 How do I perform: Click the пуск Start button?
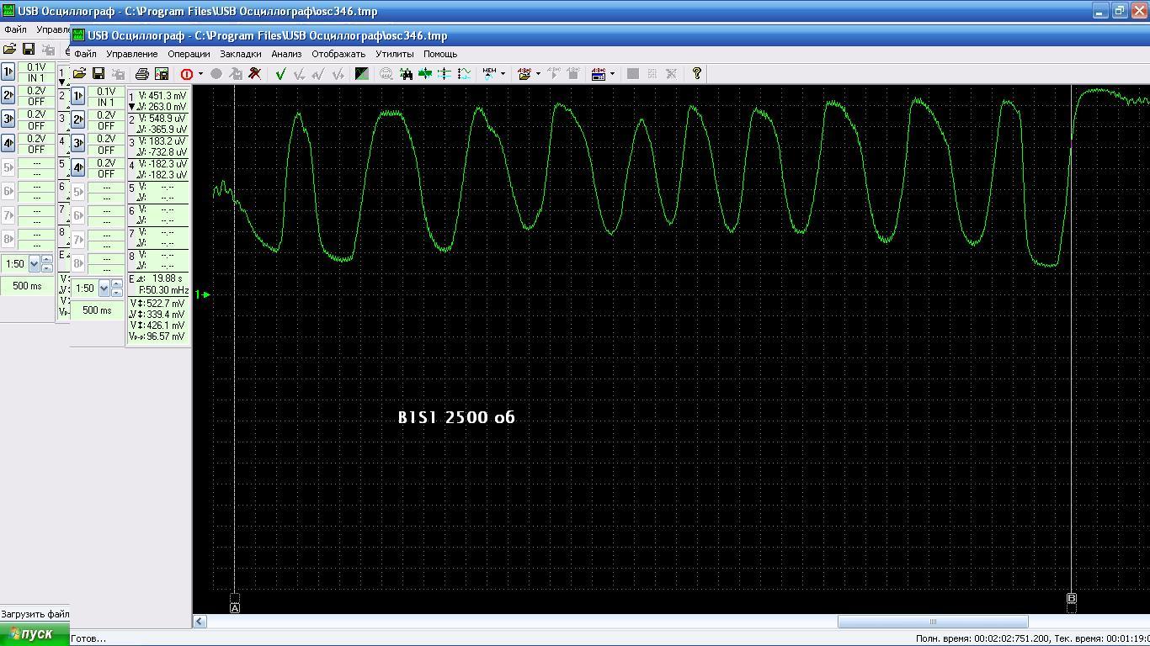[35, 634]
